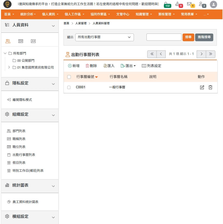The width and height of the screenshot is (223, 224).
Task: Click the delete trash icon for C0001
Action: (210, 87)
